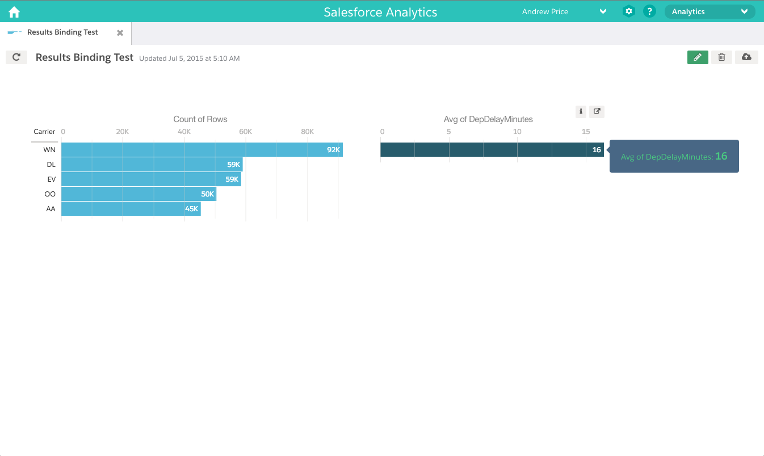The height and width of the screenshot is (456, 764).
Task: Select the EV carrier bar
Action: tap(151, 179)
